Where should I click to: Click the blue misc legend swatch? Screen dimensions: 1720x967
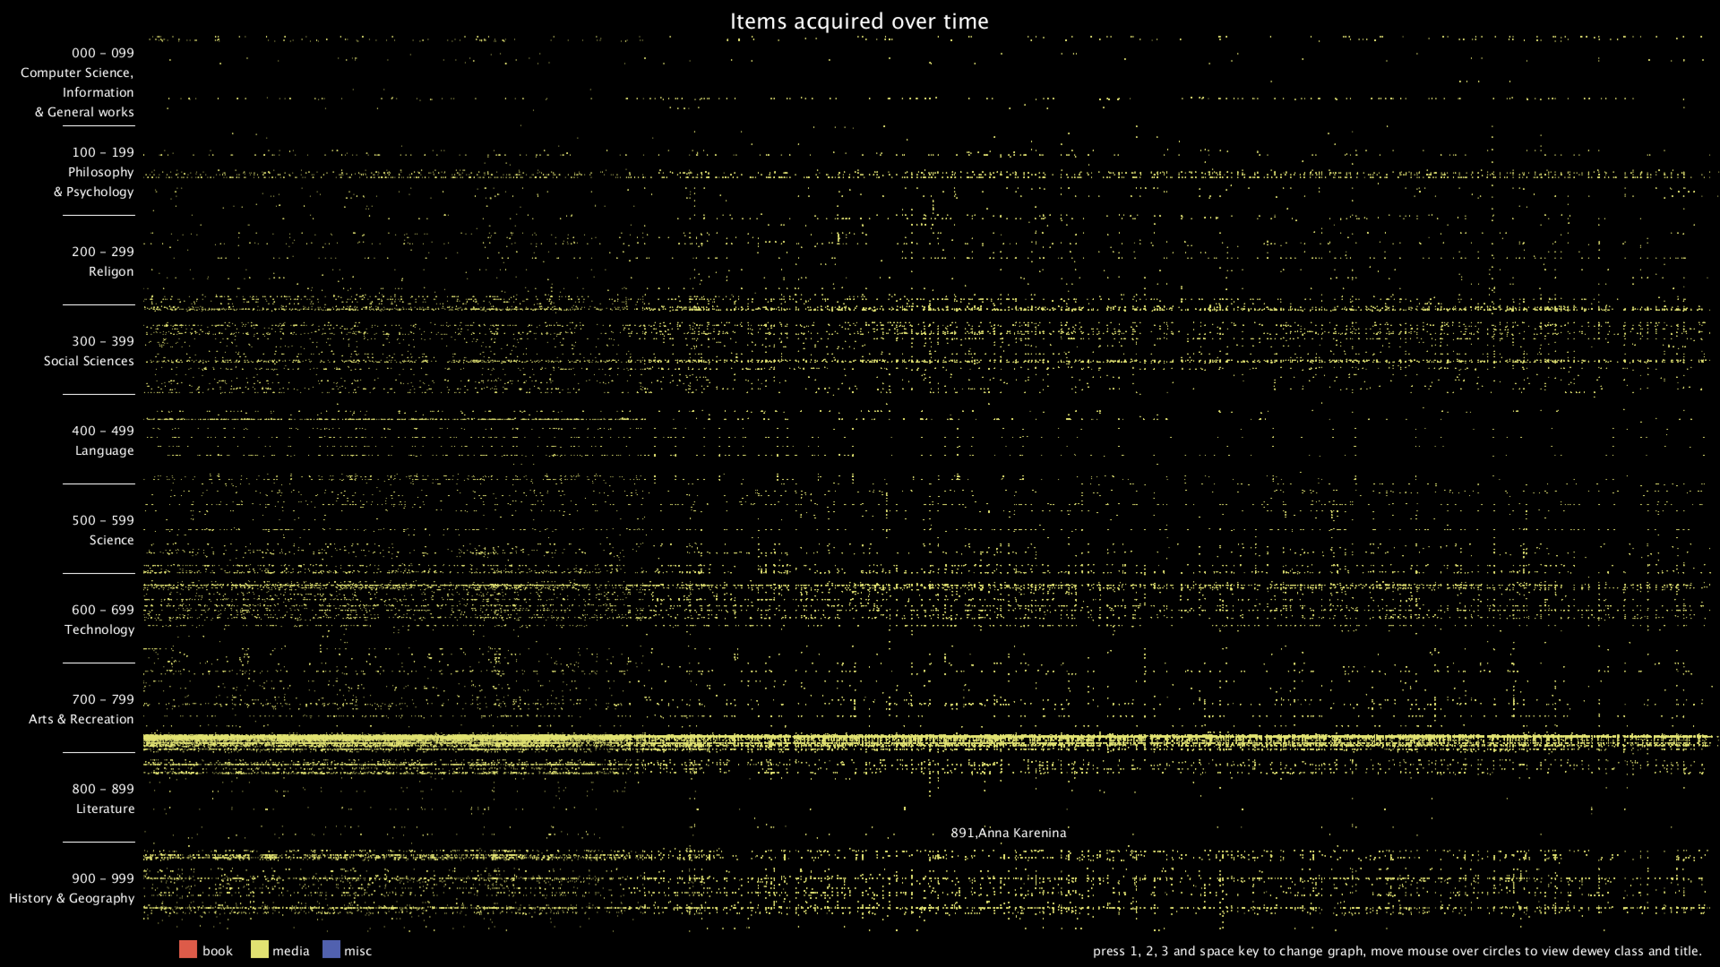coord(331,949)
